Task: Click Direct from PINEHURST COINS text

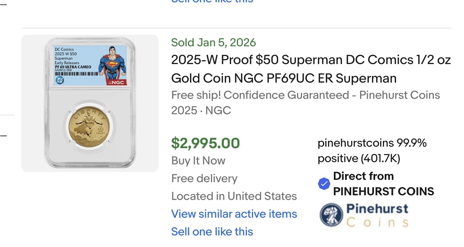Action: [x=383, y=184]
